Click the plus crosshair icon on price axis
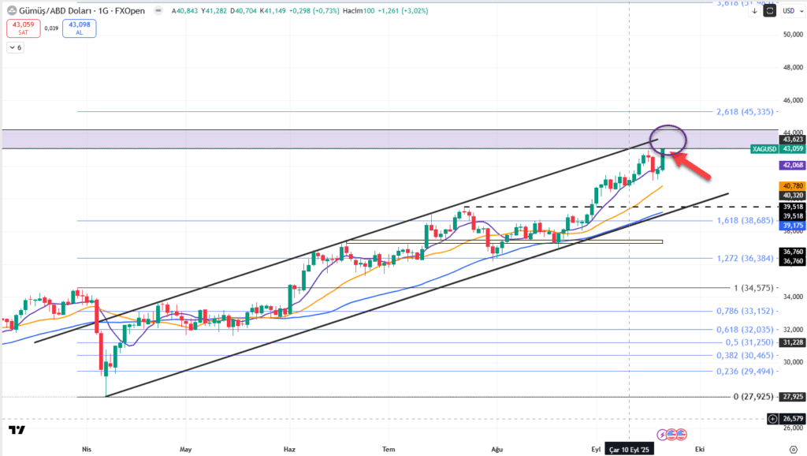 point(772,419)
